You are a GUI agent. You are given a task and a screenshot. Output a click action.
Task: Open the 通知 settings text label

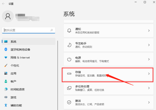pyautogui.click(x=78, y=29)
